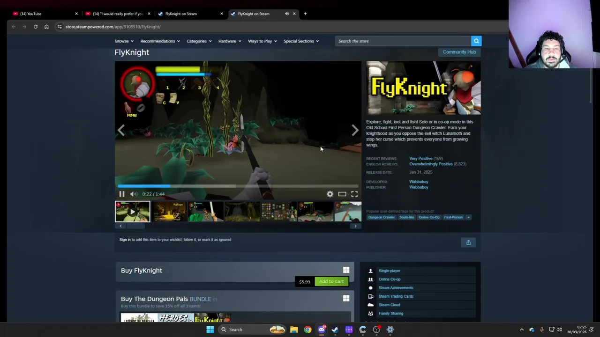Screen dimensions: 600x337
Task: Open the Special Sections dropdown
Action: (x=301, y=41)
